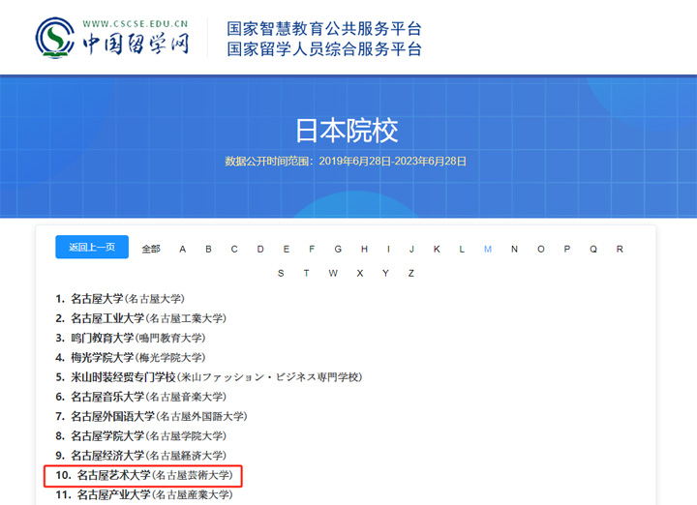The height and width of the screenshot is (505, 697).
Task: Filter schools by letter W
Action: pyautogui.click(x=333, y=273)
